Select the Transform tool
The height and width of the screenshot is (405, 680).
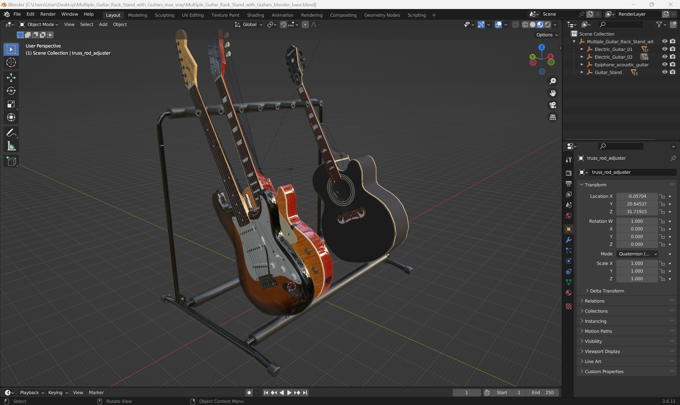11,117
